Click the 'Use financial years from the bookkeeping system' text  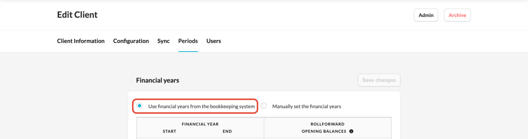(201, 107)
